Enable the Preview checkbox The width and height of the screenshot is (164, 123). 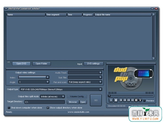click(x=144, y=101)
